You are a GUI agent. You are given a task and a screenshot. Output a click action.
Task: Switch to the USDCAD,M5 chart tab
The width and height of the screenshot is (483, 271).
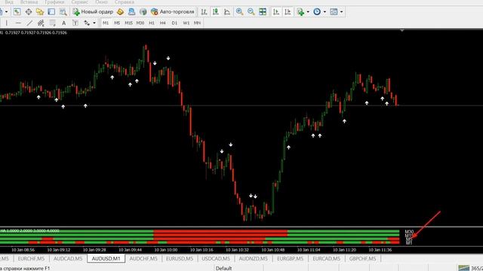pyautogui.click(x=216, y=259)
